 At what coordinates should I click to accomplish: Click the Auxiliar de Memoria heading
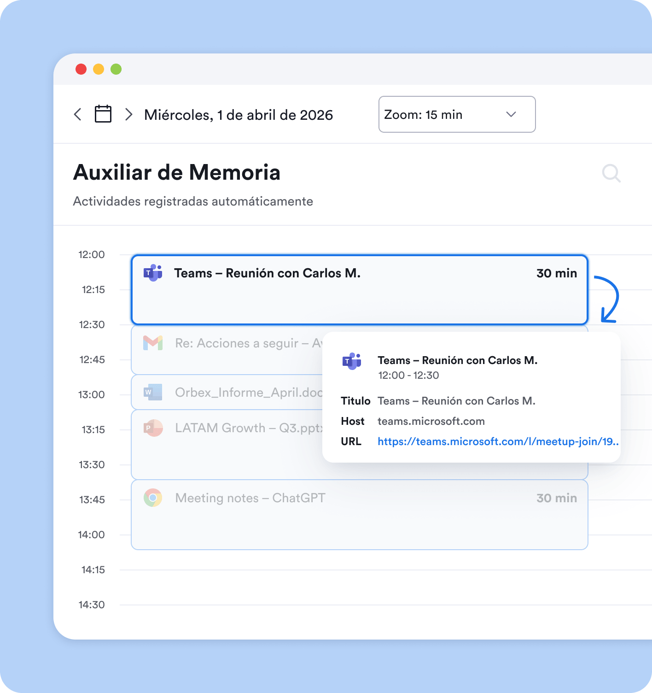pos(177,172)
